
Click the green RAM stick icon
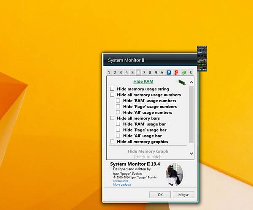pos(182,82)
